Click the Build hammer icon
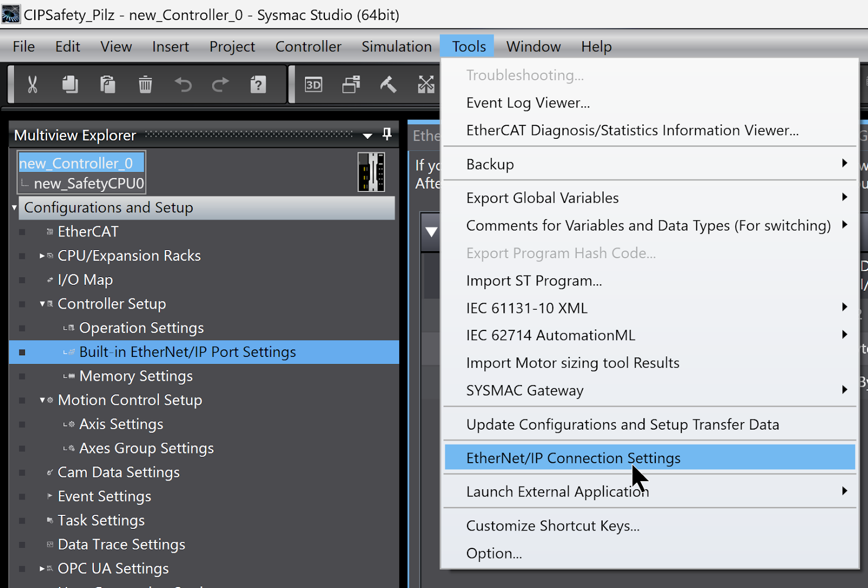Image resolution: width=868 pixels, height=588 pixels. click(x=388, y=85)
